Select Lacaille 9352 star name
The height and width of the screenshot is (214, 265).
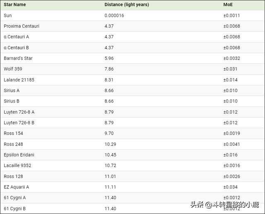(x=17, y=166)
